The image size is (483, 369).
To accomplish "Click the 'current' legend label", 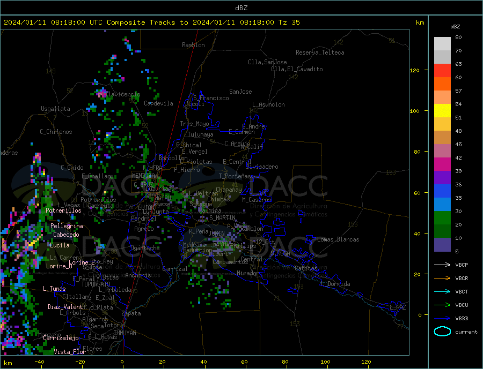I will pyautogui.click(x=466, y=332).
